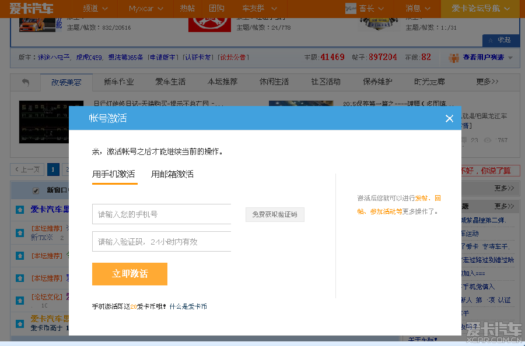Click the orange 参加活动 link in the dialog

coord(383,211)
